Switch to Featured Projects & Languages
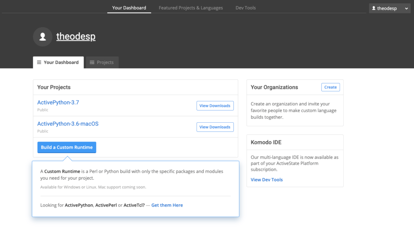 click(x=190, y=8)
